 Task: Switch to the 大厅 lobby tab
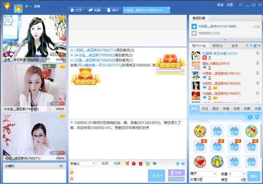(76, 9)
